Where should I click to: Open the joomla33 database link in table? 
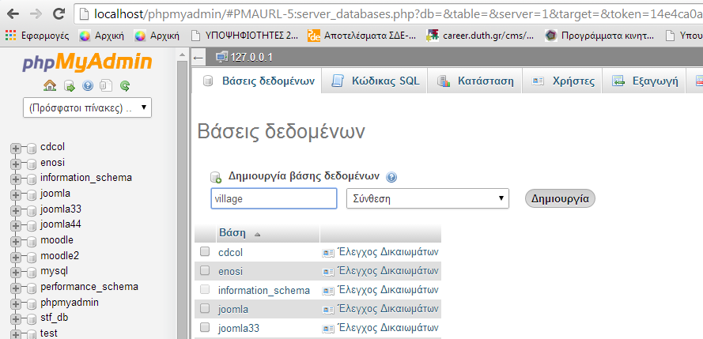pyautogui.click(x=239, y=329)
